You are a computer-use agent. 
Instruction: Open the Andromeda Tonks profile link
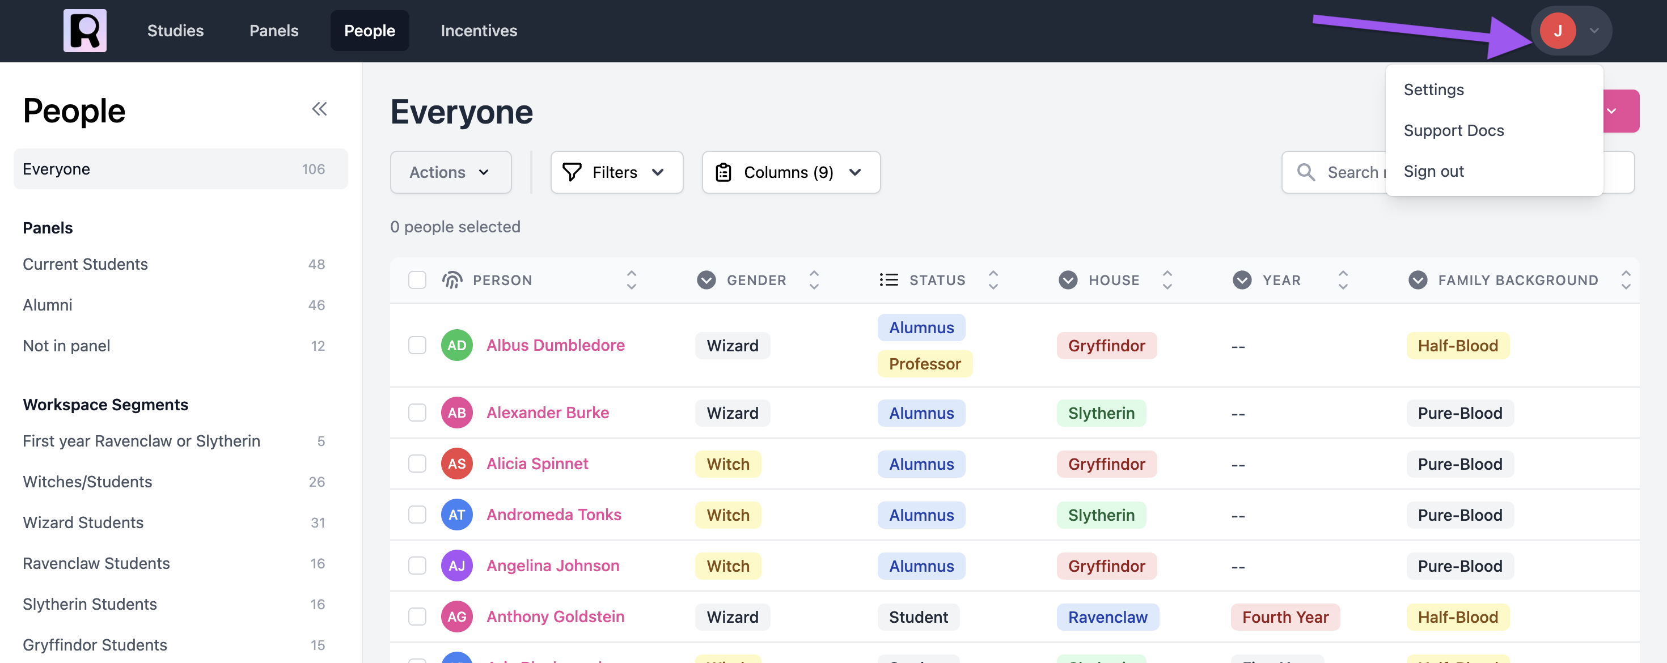point(553,514)
